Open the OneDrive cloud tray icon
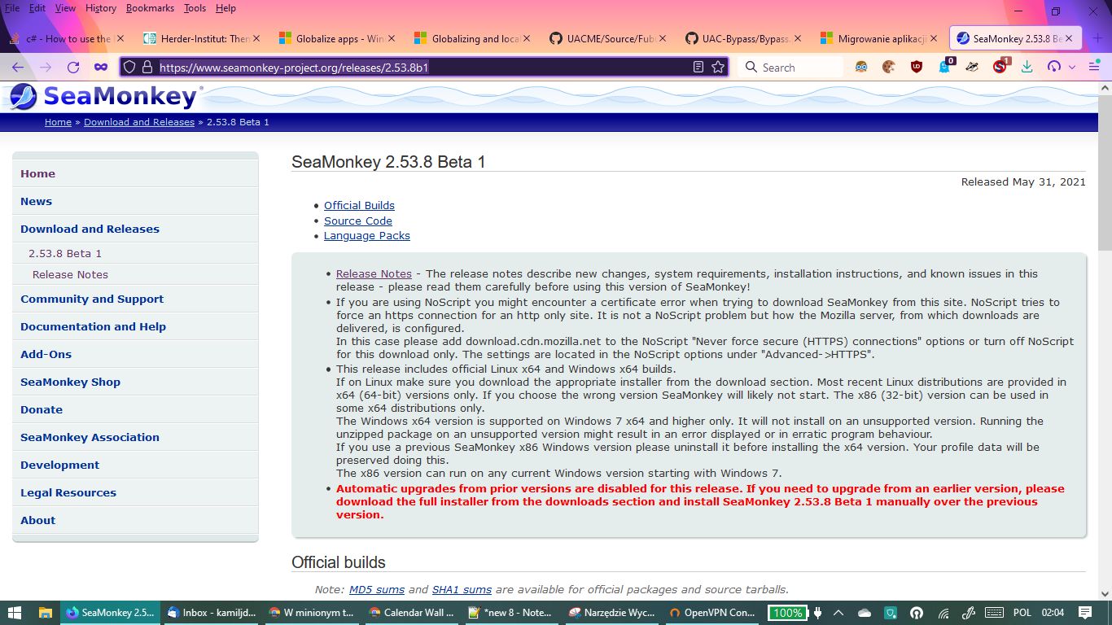 pos(865,613)
